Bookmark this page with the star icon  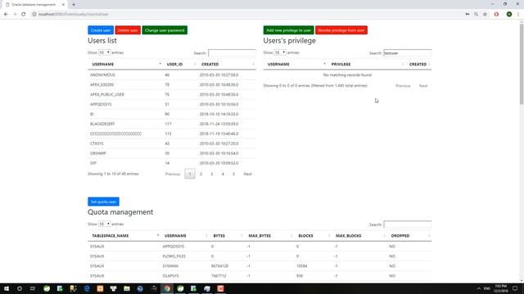(486, 15)
